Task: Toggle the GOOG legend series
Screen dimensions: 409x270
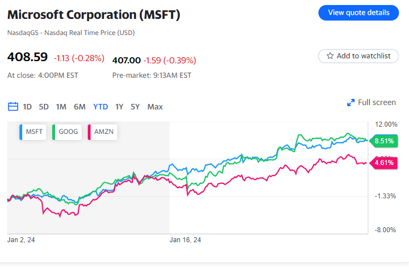Action: (67, 132)
